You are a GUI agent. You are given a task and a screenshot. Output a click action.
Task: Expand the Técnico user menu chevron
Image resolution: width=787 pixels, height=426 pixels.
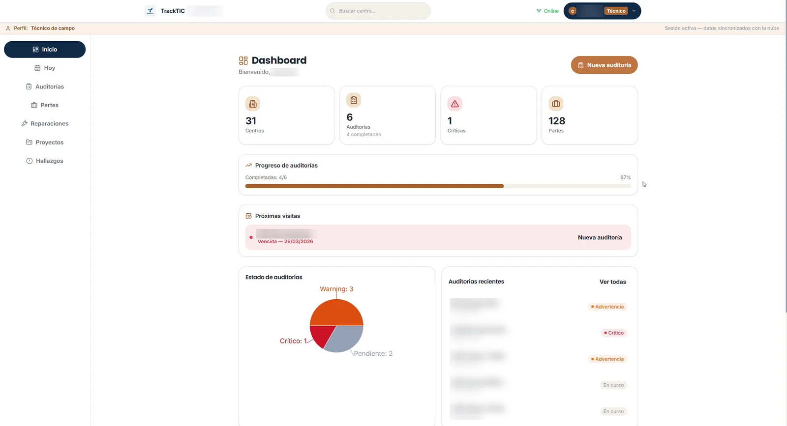[x=634, y=11]
